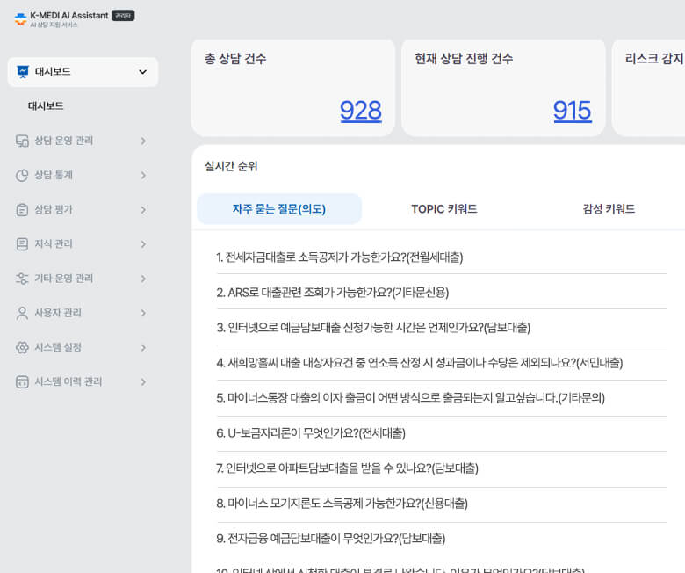Expand the 상담 통계 submenu arrow
Viewport: 685px width, 573px height.
coord(142,175)
